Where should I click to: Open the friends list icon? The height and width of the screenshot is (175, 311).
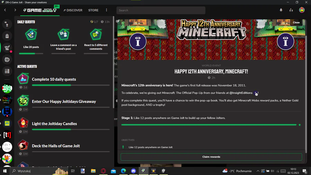coord(291,10)
